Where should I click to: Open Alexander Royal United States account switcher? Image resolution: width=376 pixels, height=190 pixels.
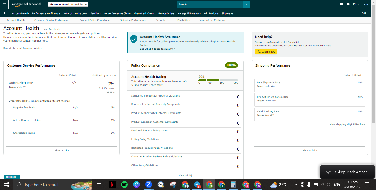(x=68, y=4)
